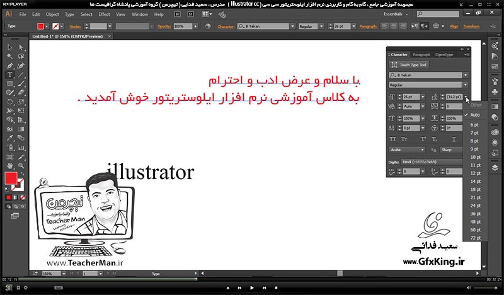Select the Artboard tool

click(10, 157)
